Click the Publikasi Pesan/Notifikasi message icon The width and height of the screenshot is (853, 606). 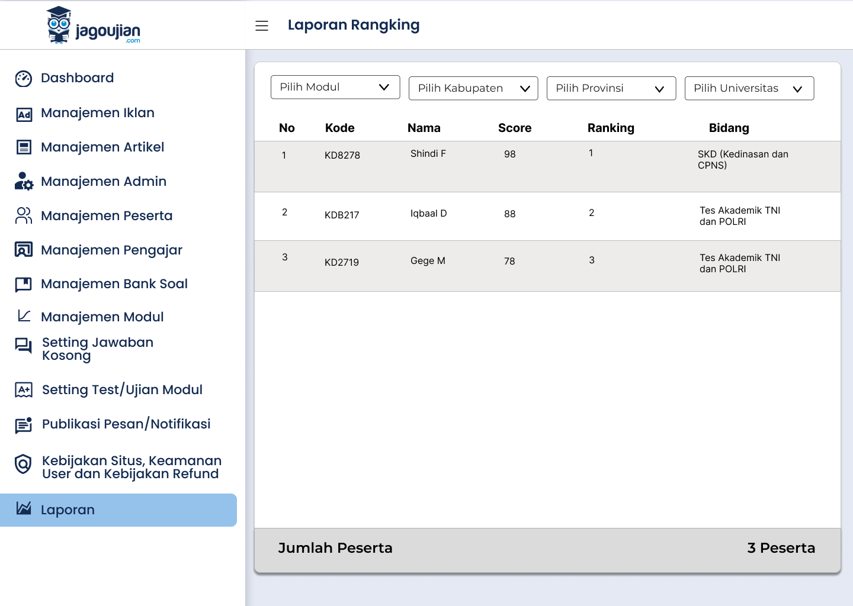(x=24, y=425)
